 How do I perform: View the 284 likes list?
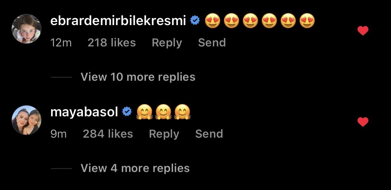[108, 134]
